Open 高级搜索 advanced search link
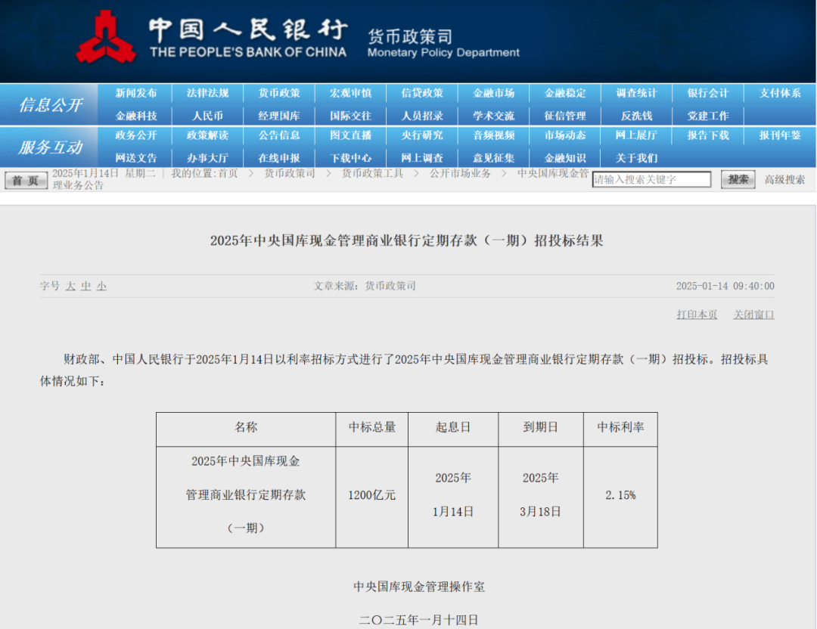Viewport: 817px width, 629px height. click(x=784, y=180)
